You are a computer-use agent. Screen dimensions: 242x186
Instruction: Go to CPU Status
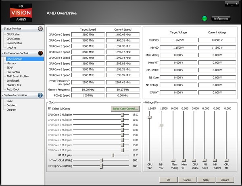tap(13, 35)
